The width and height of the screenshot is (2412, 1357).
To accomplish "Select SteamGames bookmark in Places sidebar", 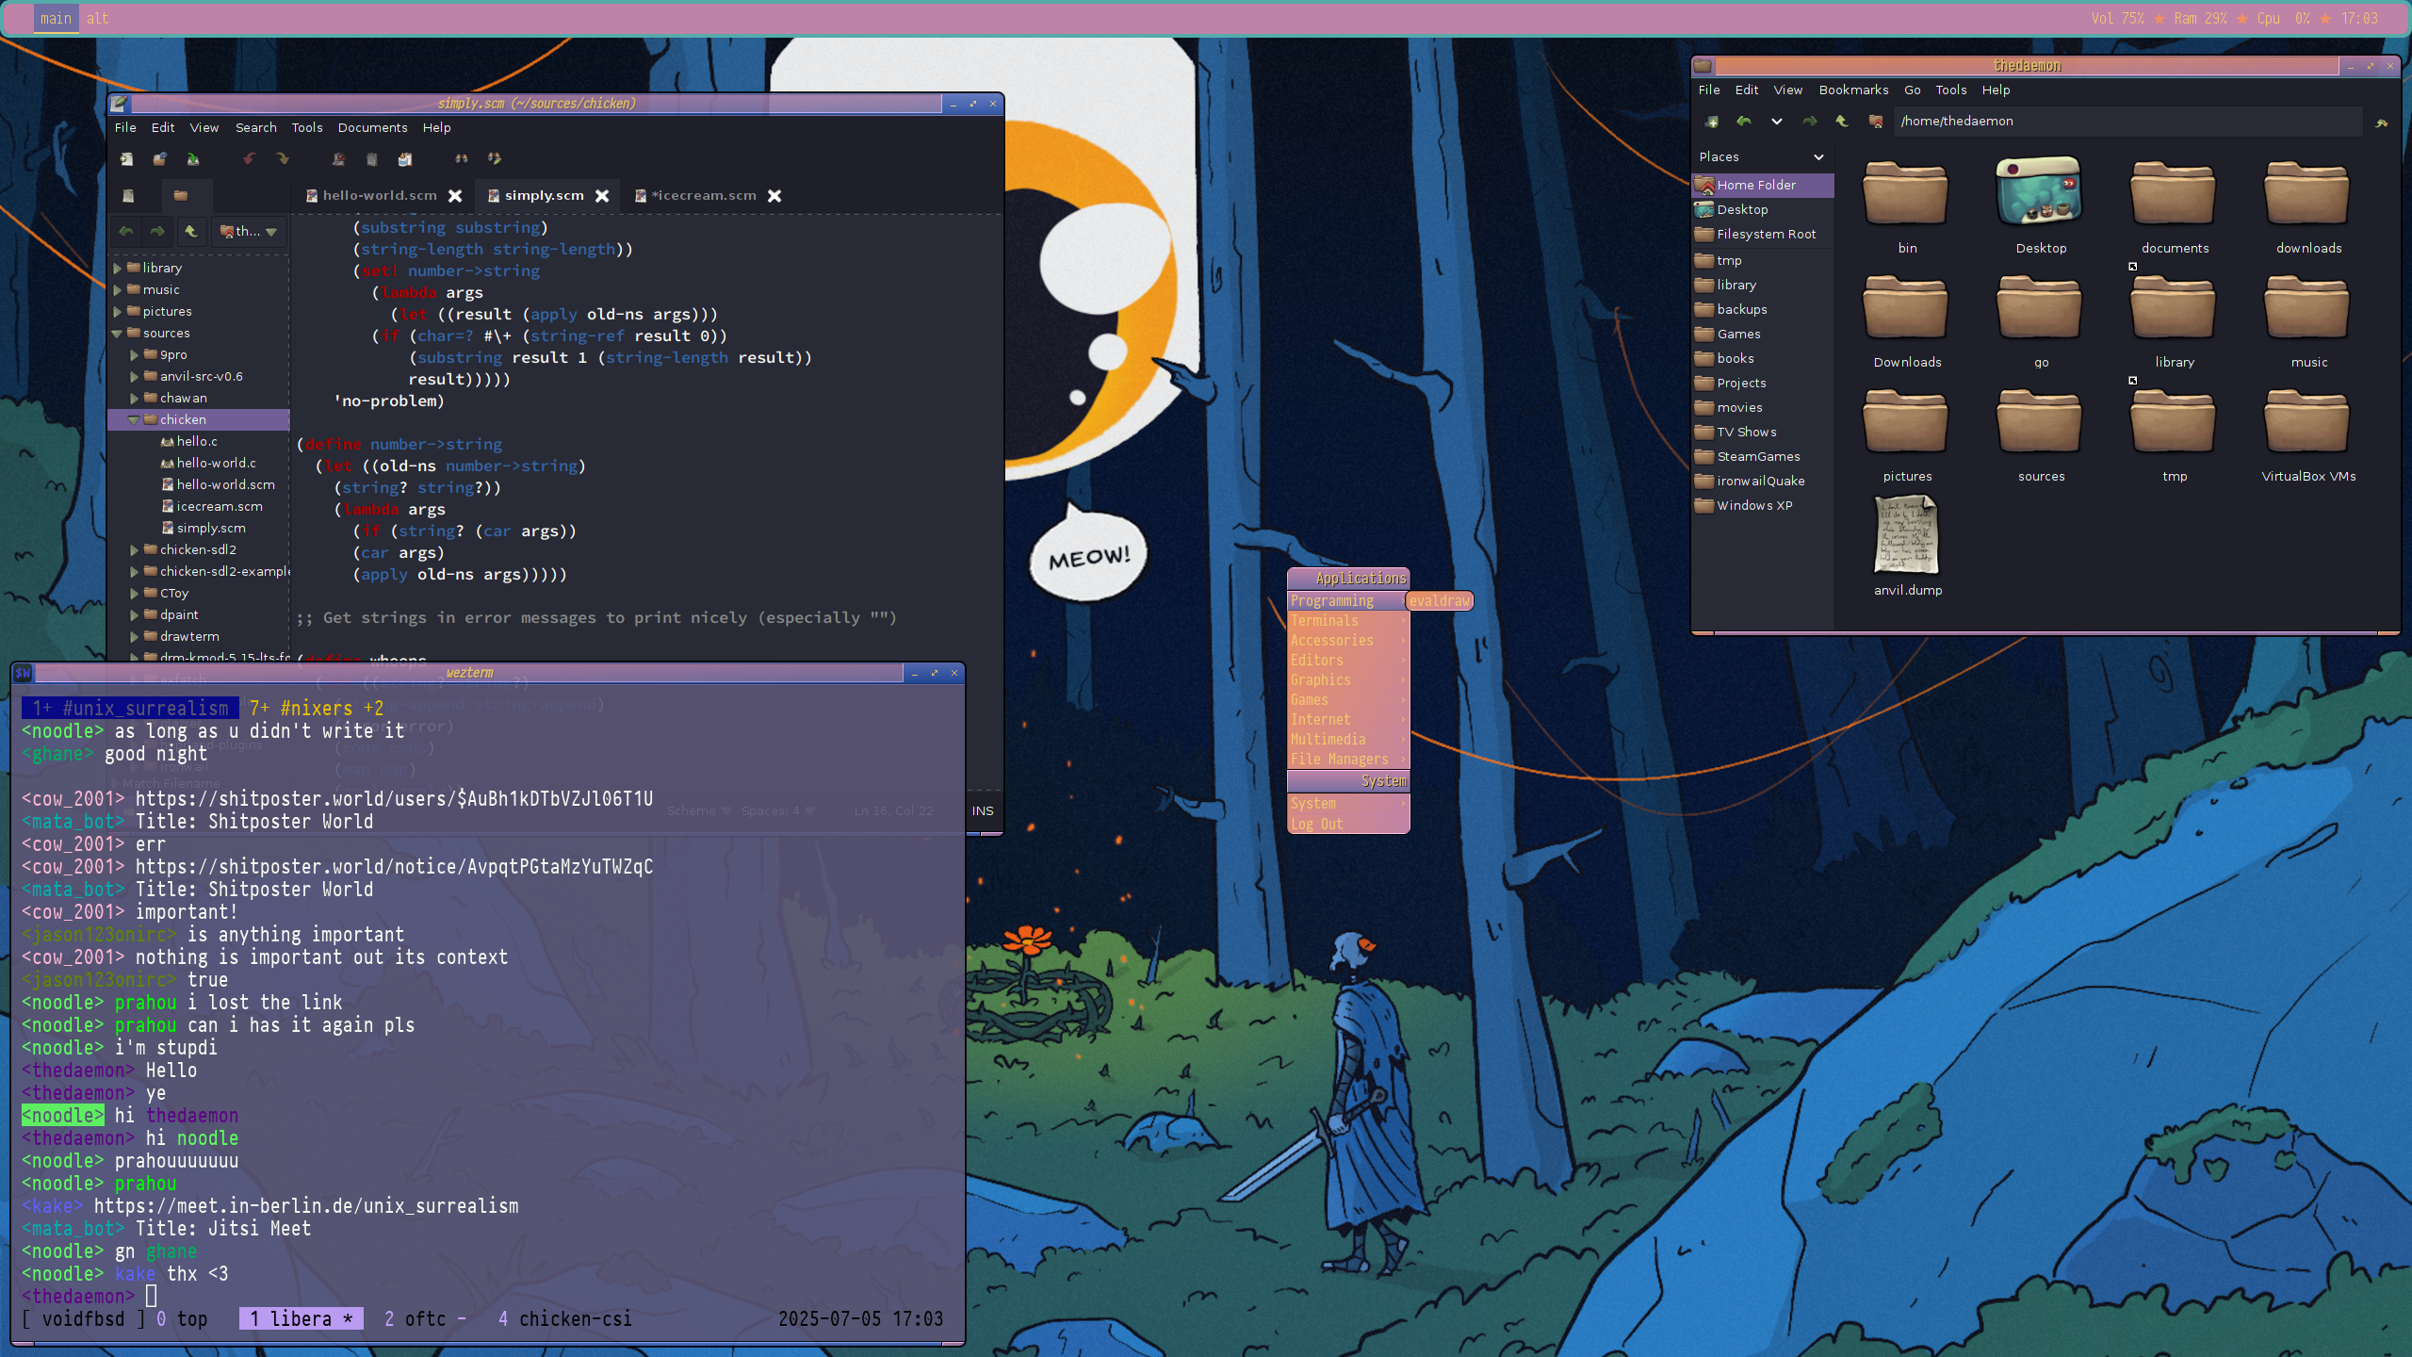I will [1763, 457].
